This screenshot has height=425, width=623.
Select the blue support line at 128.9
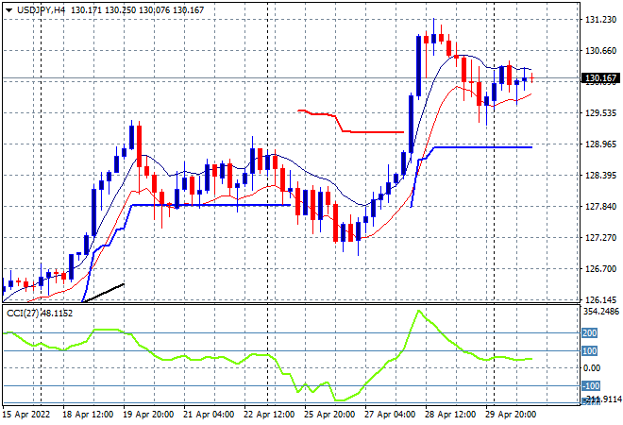[482, 147]
